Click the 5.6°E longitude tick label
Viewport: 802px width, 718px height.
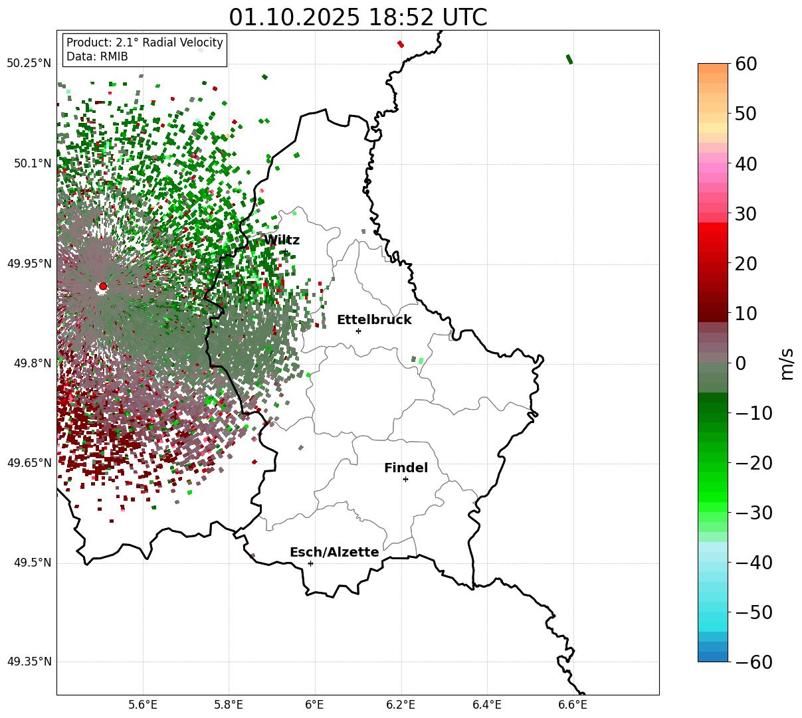[142, 705]
